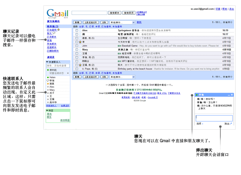Click Gmail logo

[58, 14]
